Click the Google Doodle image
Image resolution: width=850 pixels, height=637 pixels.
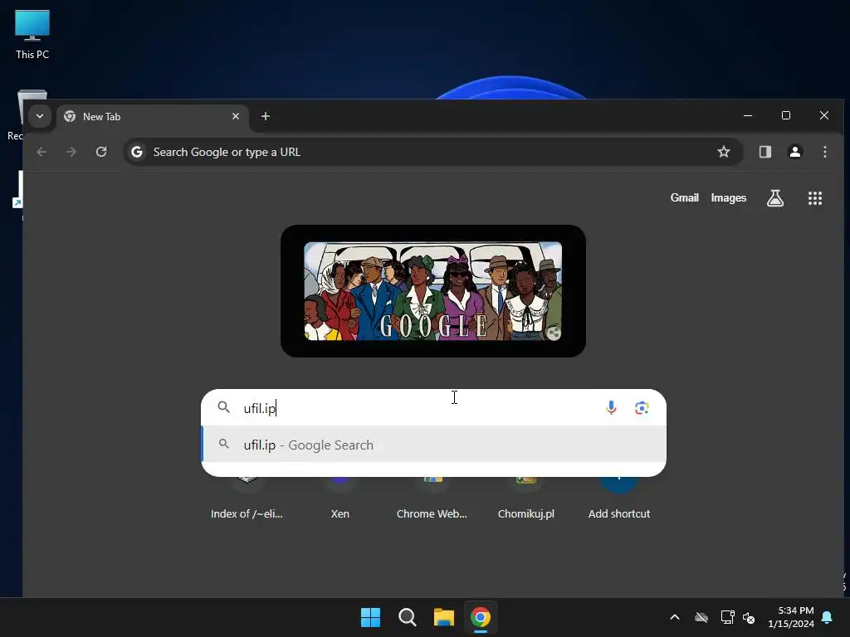[433, 291]
